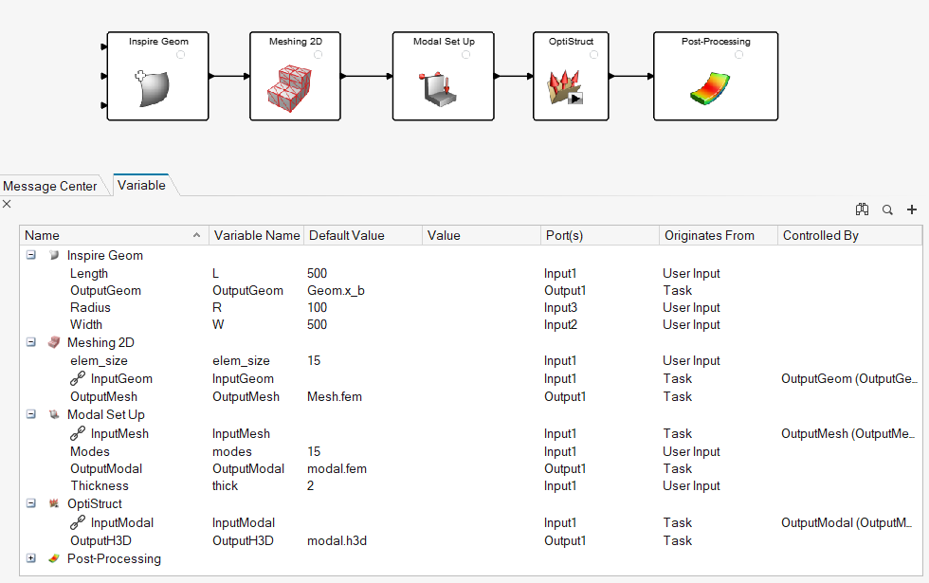Click the elem_size default value 15
Viewport: 929px width, 583px height.
316,360
